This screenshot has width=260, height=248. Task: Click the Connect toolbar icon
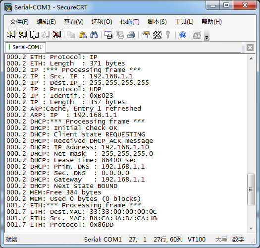[11, 35]
